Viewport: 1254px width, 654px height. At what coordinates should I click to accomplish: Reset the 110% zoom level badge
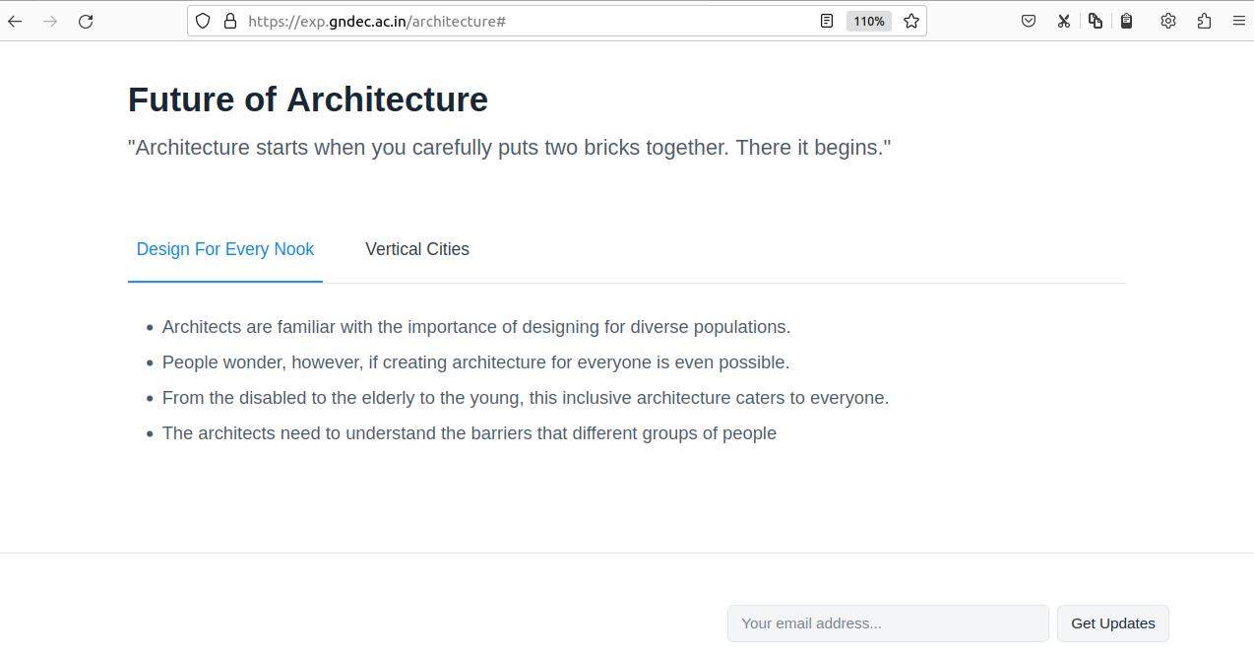coord(868,21)
